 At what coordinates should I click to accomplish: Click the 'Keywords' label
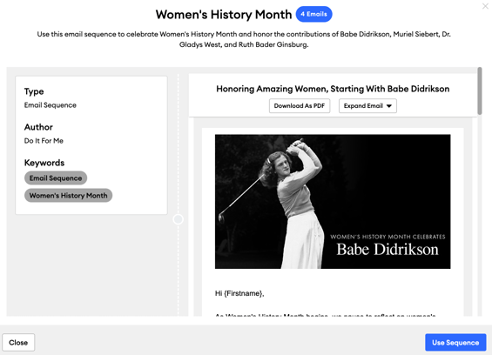[x=44, y=163]
